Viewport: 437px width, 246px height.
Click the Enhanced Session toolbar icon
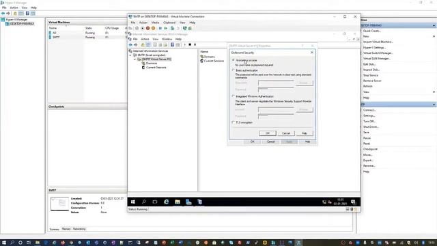[184, 29]
